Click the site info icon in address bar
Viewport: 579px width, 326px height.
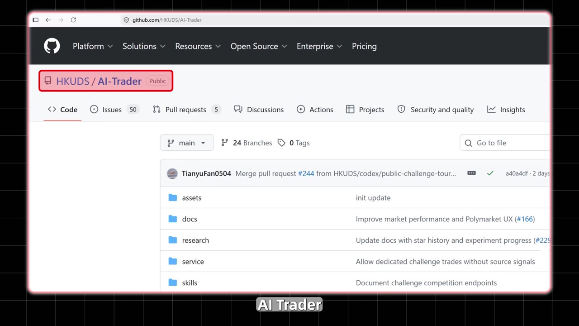[126, 20]
